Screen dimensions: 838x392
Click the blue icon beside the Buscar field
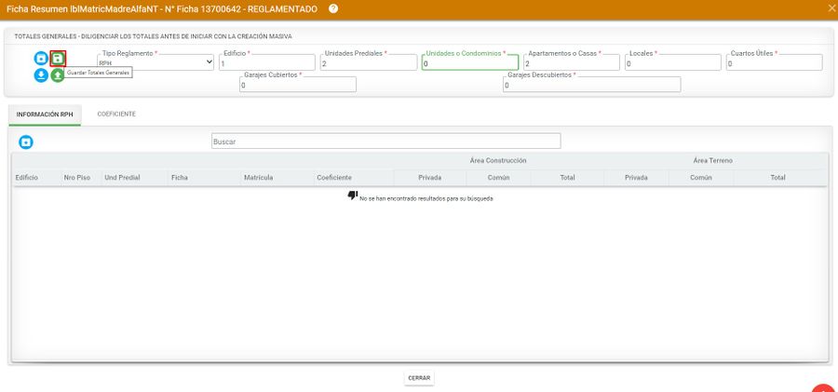(26, 142)
